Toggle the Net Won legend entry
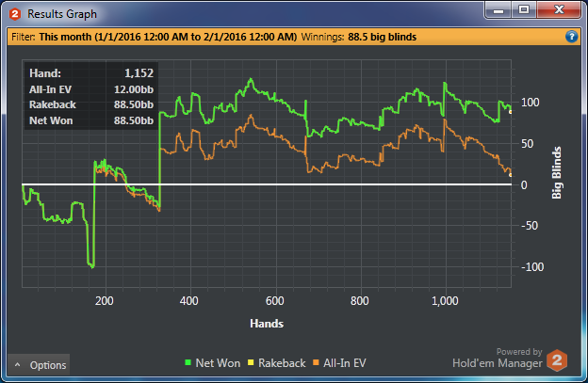588x383 pixels. [x=213, y=363]
